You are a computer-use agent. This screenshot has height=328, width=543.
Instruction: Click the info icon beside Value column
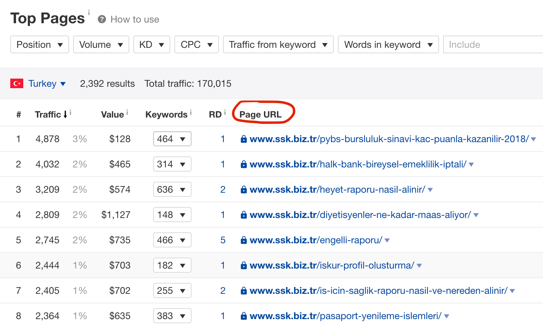[x=127, y=112]
